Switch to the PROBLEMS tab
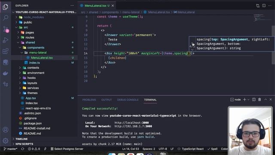 (x=89, y=99)
